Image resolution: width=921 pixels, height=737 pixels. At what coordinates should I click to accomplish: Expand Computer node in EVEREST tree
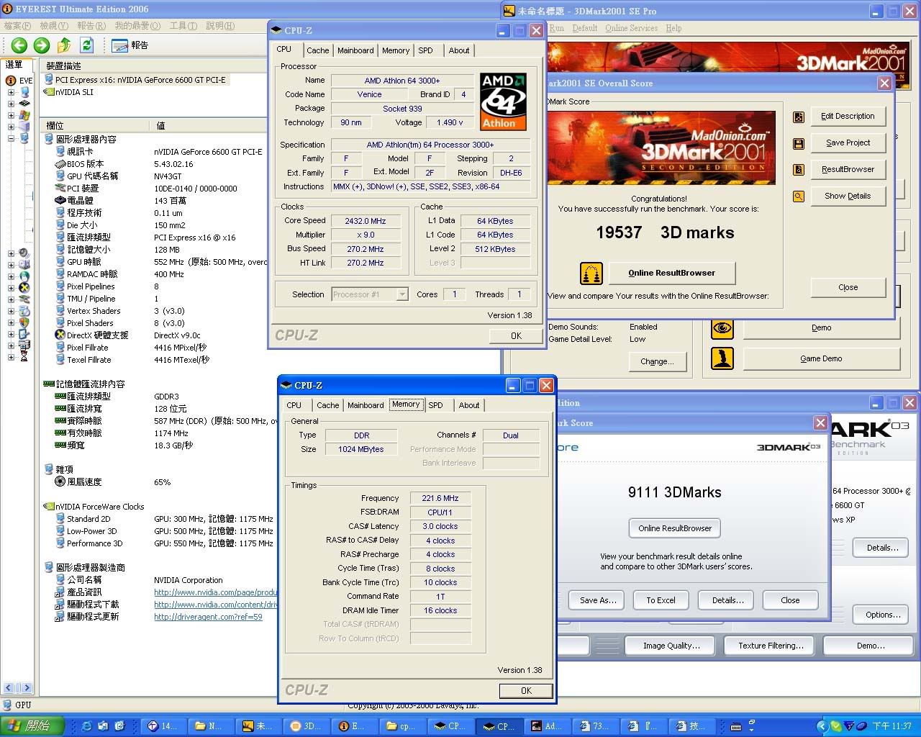click(11, 92)
